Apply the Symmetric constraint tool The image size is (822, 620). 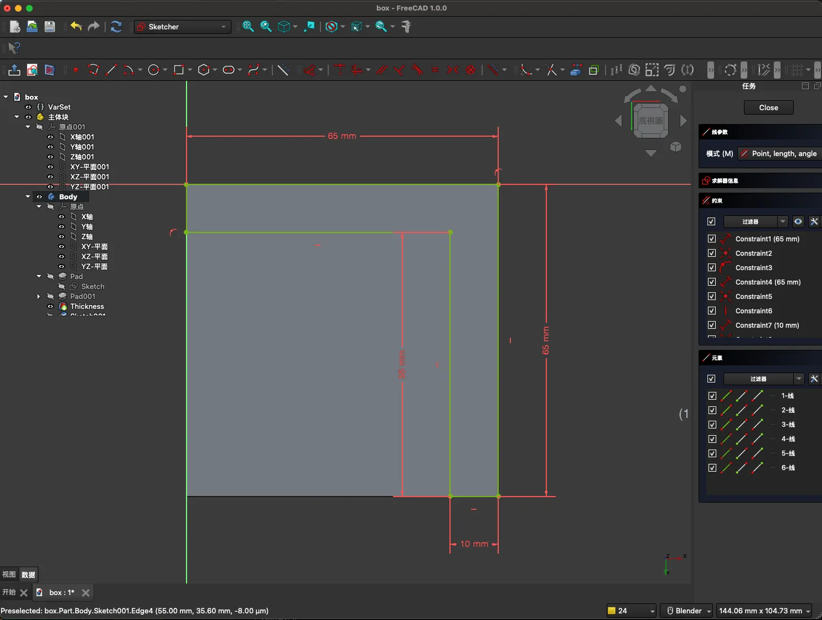click(453, 70)
